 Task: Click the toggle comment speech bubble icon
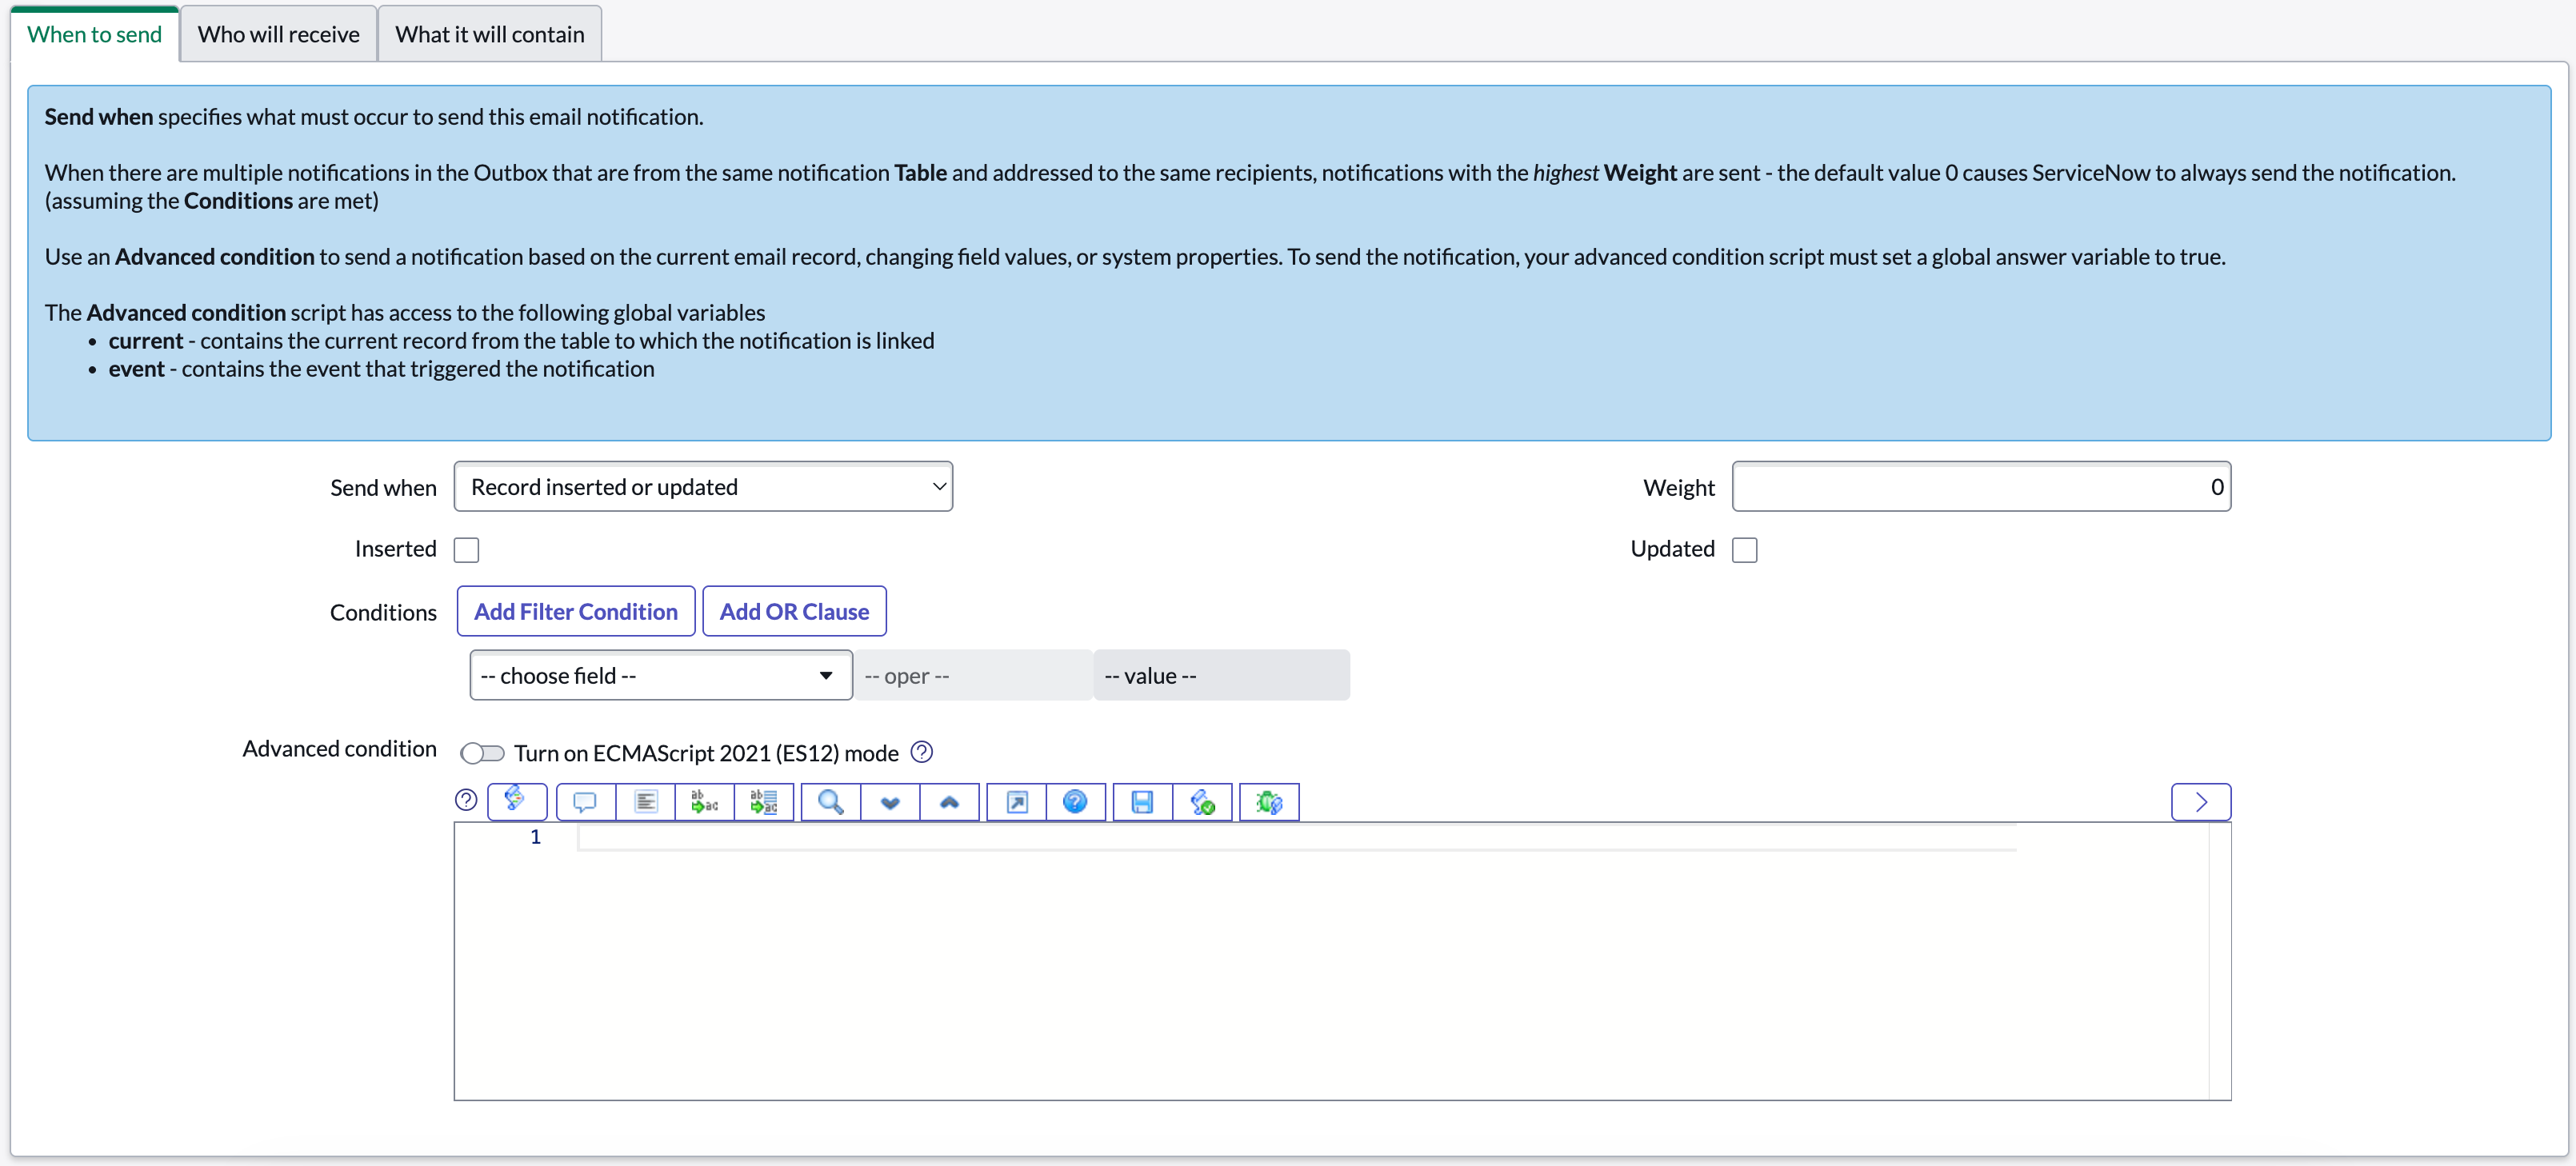pyautogui.click(x=585, y=801)
